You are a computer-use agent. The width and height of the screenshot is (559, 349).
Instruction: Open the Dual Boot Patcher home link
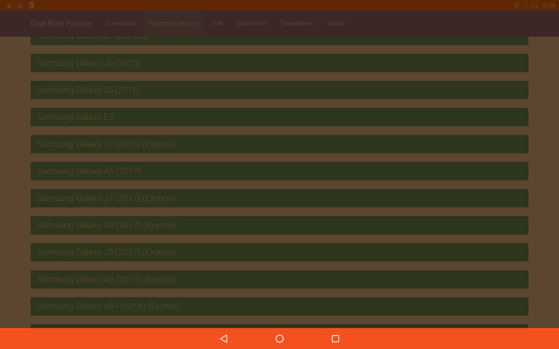tap(61, 23)
